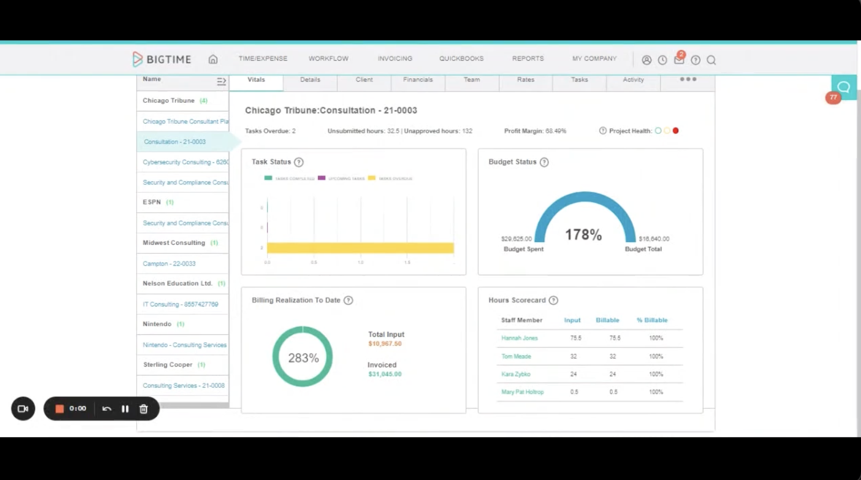
Task: Open the help question mark icon in navbar
Action: coord(695,60)
